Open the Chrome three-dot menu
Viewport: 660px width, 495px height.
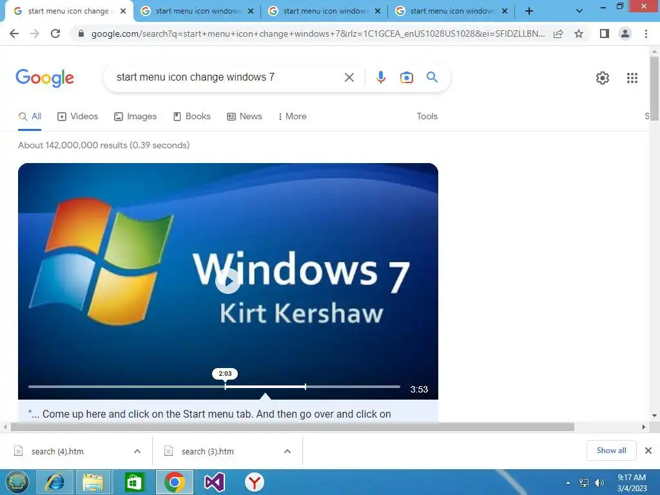tap(646, 34)
